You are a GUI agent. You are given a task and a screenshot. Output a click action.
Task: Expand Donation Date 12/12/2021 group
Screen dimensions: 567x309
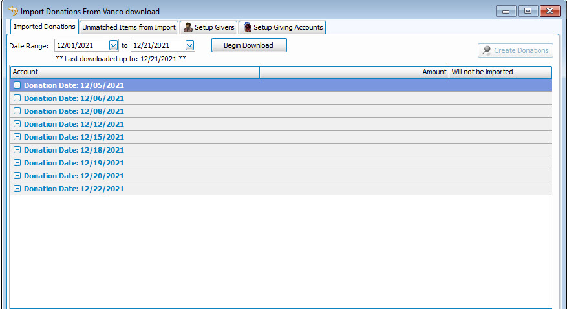tap(17, 124)
